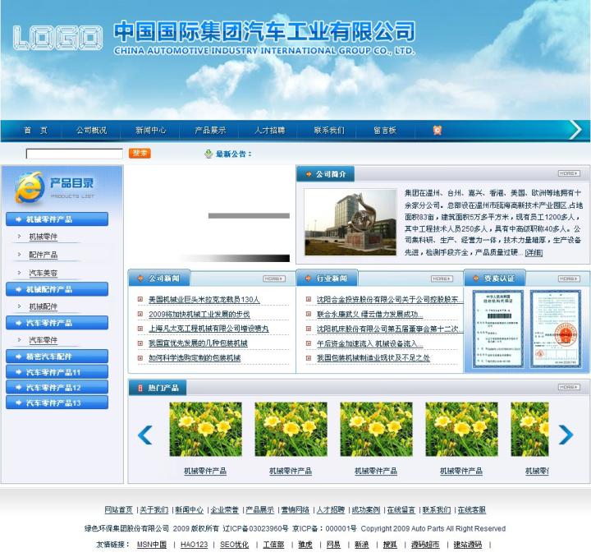
Task: Click the 网站首页 footer link
Action: pyautogui.click(x=119, y=510)
